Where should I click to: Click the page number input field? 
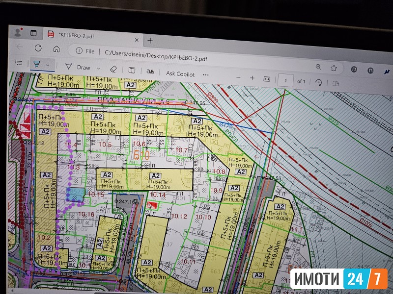pos(286,80)
